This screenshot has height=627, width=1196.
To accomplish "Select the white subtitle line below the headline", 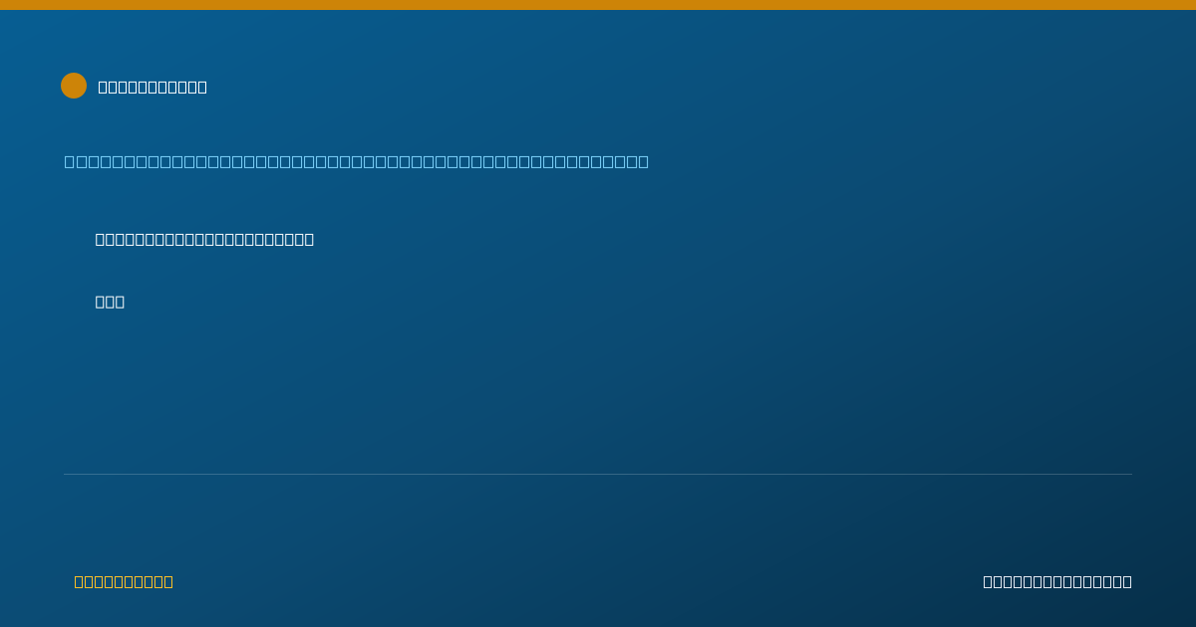I will 204,239.
